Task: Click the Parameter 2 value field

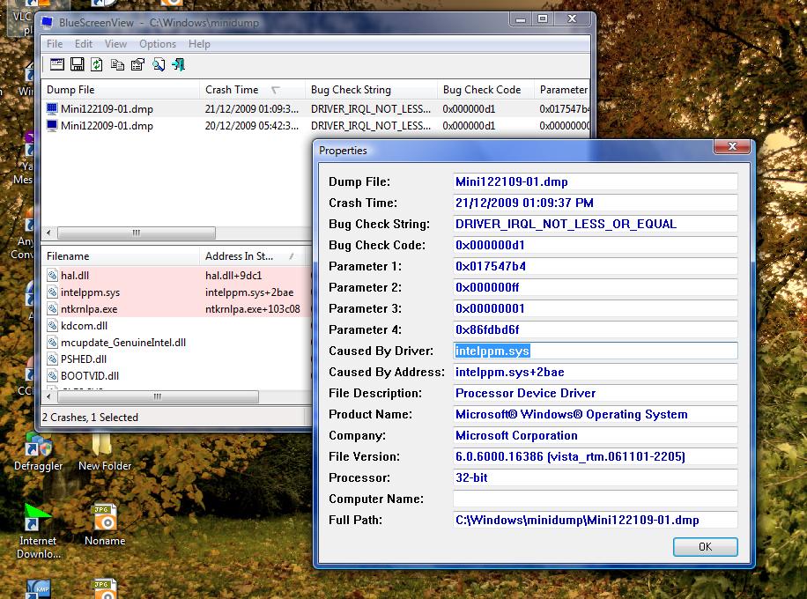Action: (x=595, y=287)
